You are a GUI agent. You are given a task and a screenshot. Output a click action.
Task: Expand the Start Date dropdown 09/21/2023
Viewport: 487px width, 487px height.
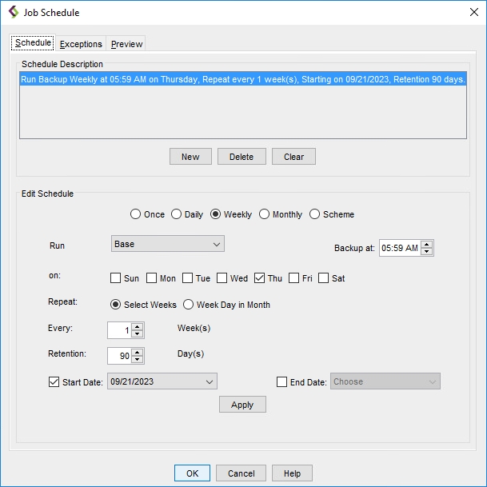[210, 381]
